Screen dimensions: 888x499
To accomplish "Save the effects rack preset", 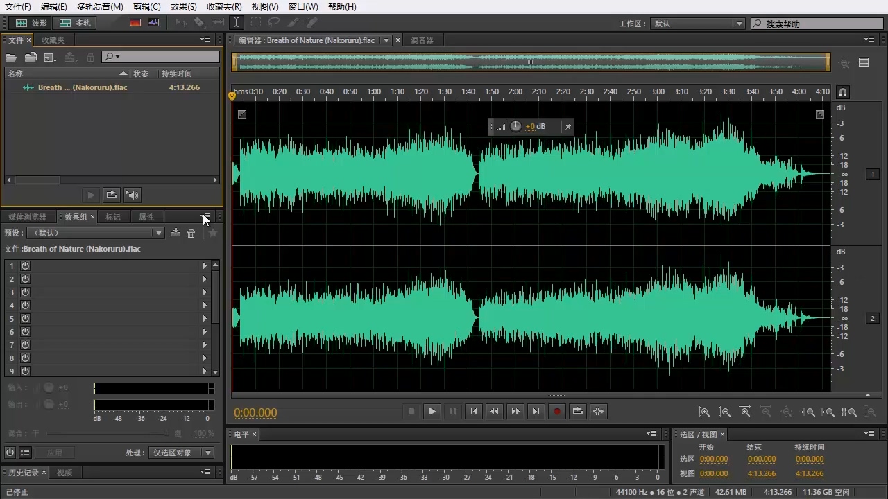I will click(176, 234).
